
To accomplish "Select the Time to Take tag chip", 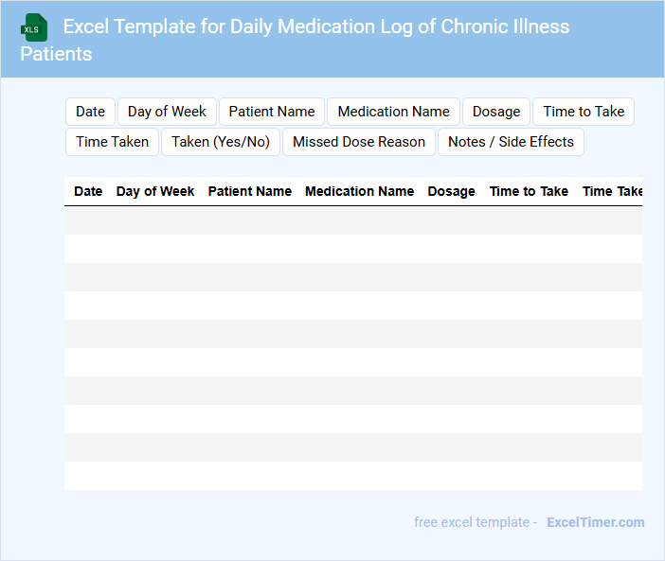I will tap(584, 112).
